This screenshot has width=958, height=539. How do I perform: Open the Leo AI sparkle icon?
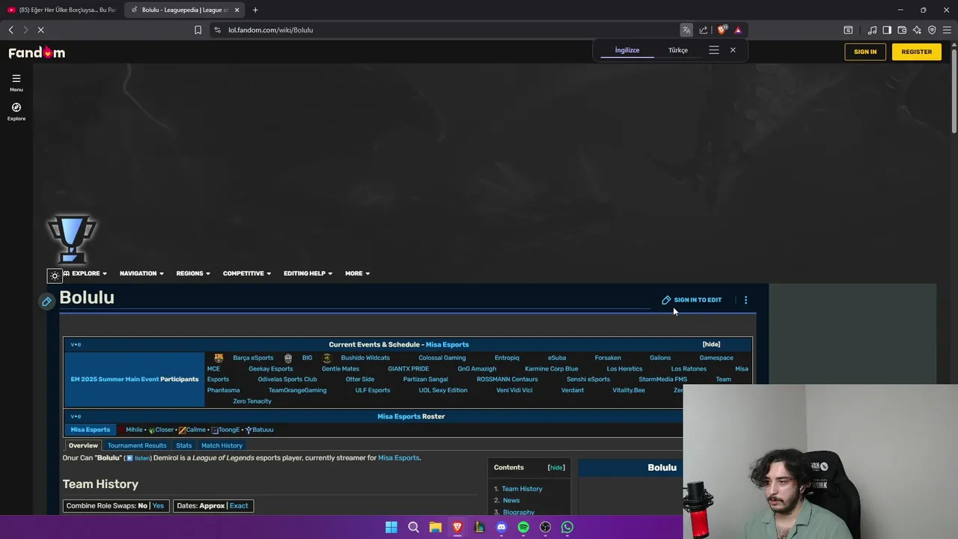click(x=917, y=30)
